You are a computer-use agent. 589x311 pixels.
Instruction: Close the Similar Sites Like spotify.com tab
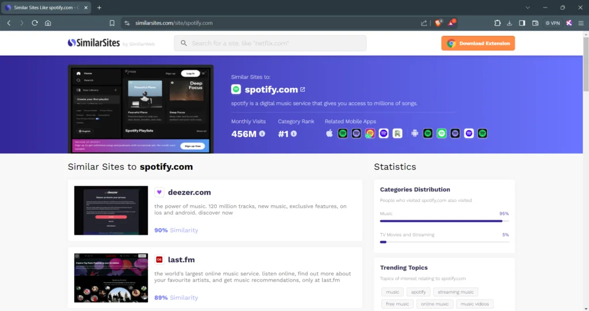click(86, 7)
